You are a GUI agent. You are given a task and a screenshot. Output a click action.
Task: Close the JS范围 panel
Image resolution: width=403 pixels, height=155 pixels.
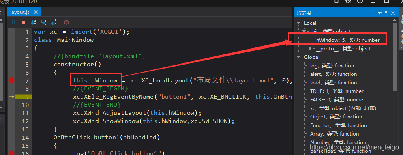(x=393, y=13)
